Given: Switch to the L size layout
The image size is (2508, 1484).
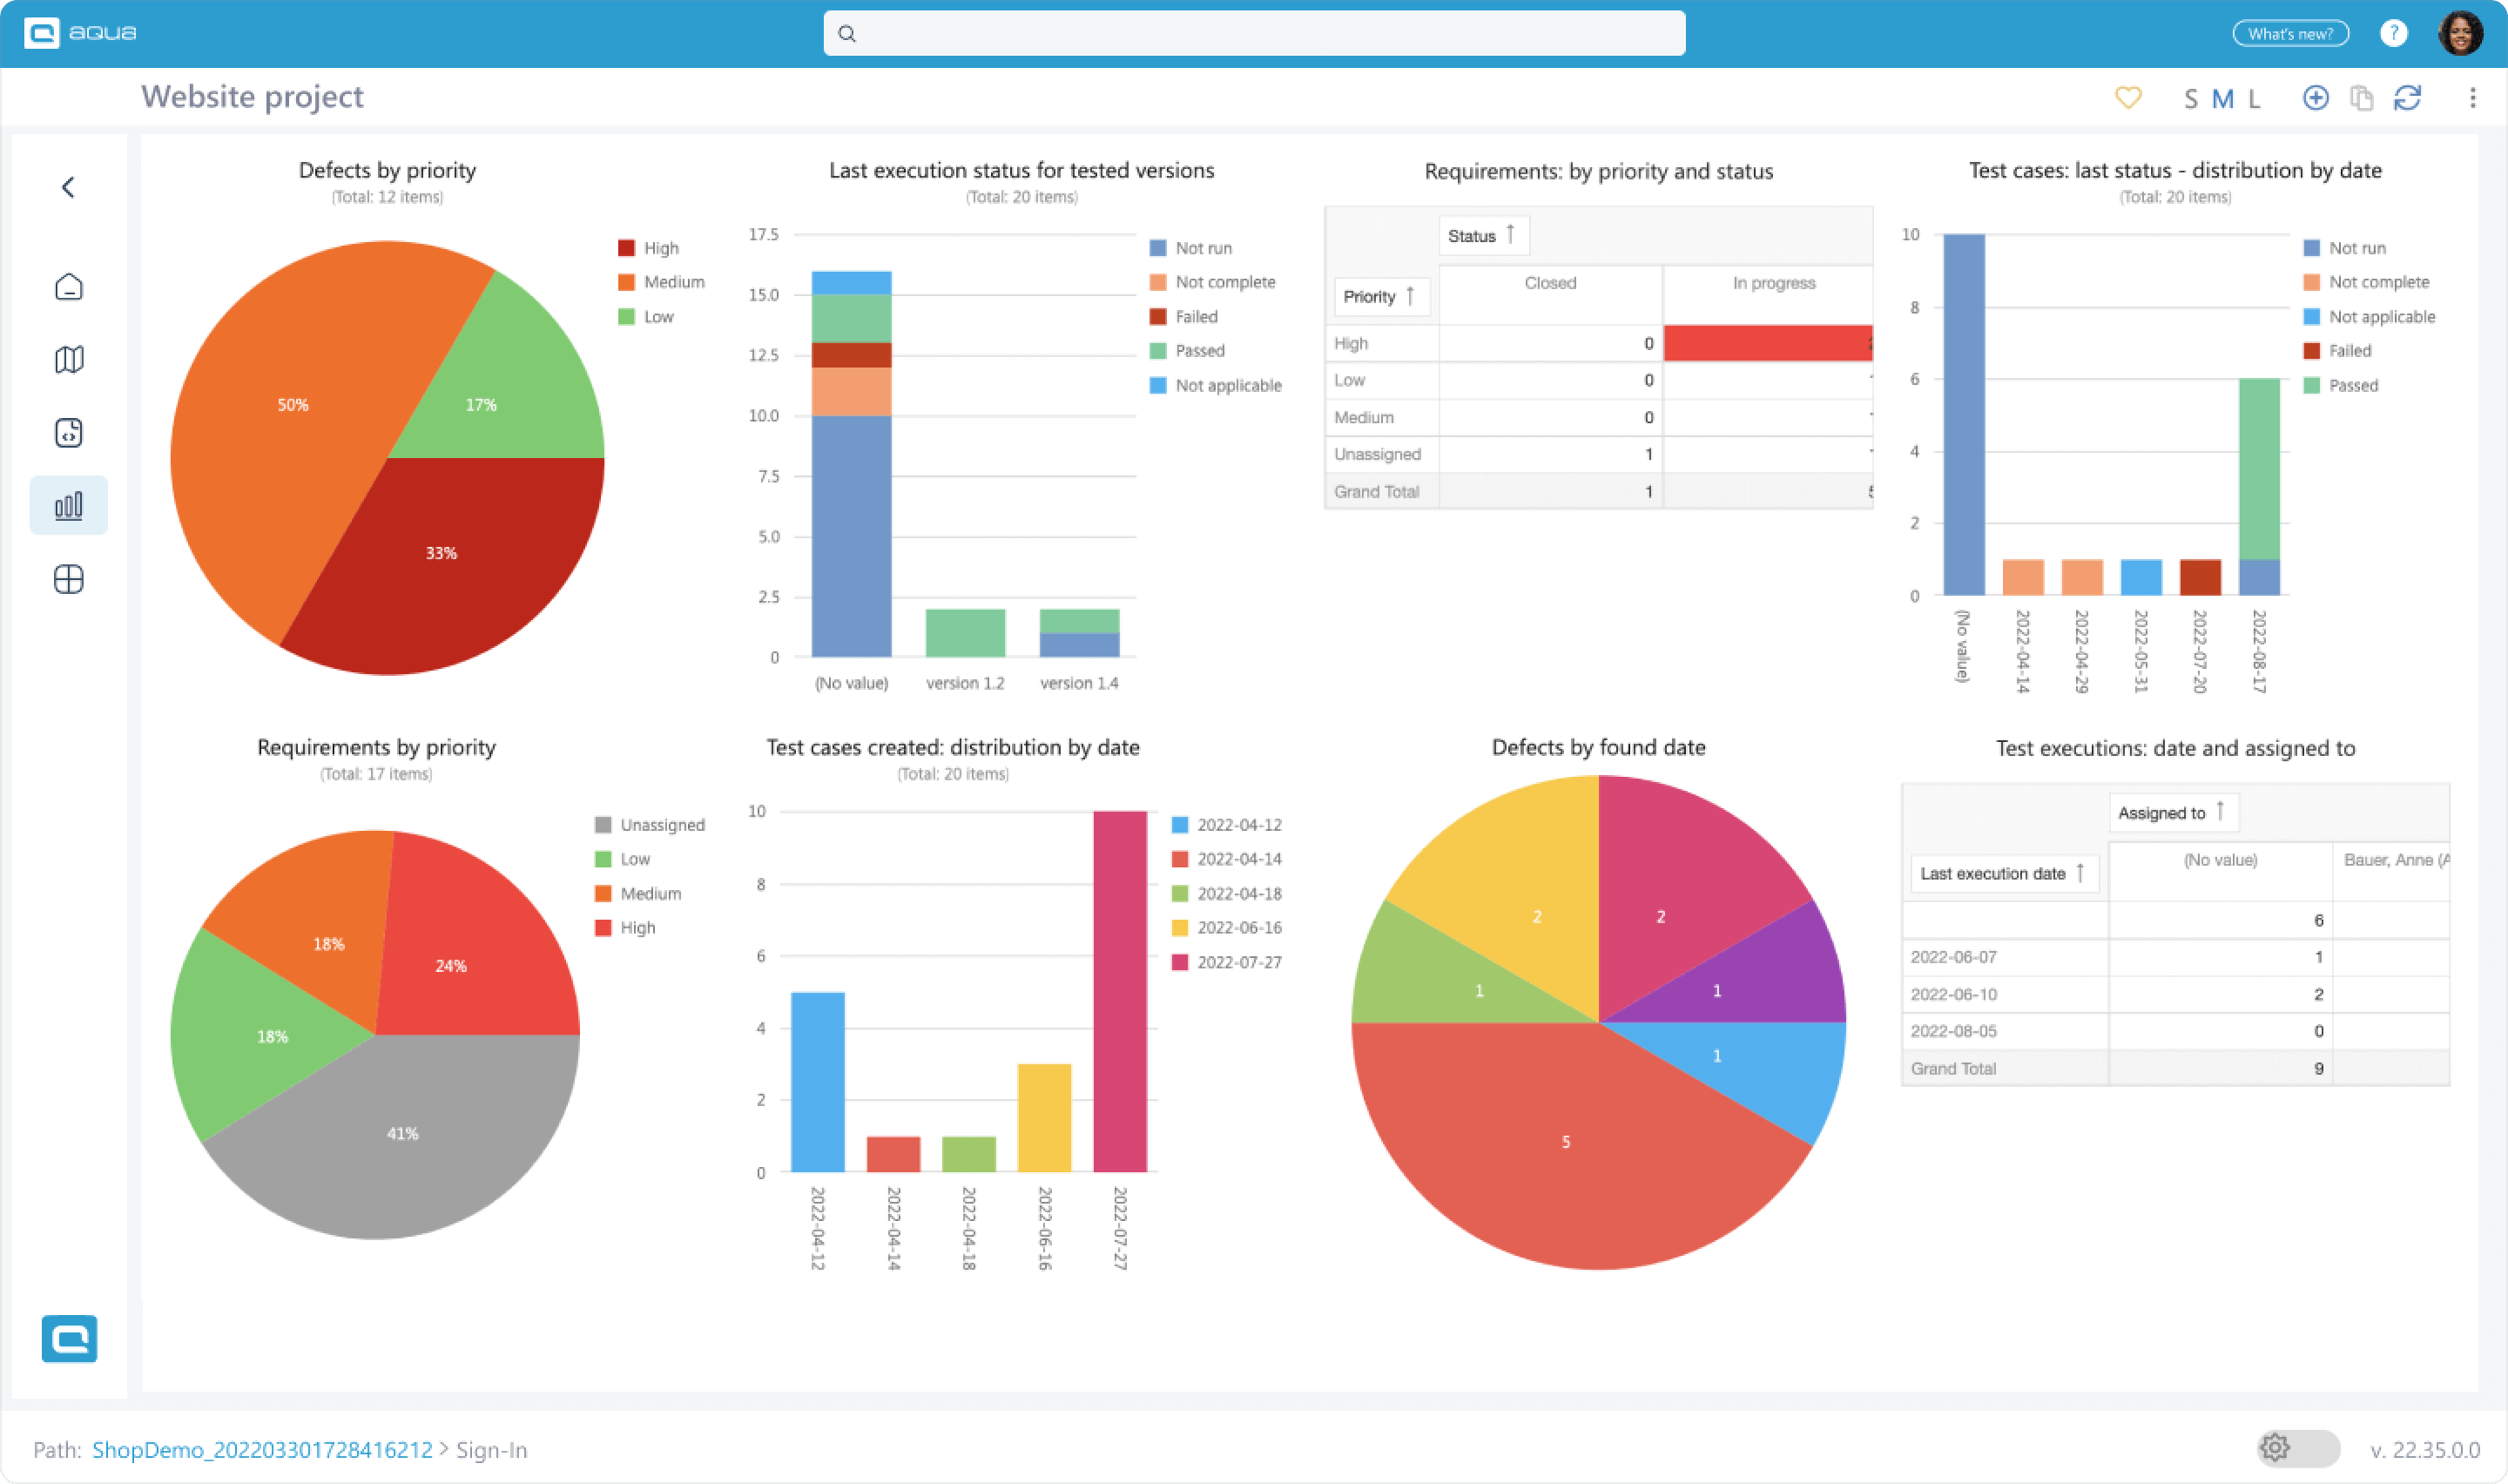Looking at the screenshot, I should [2254, 98].
